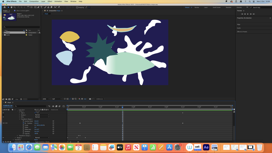Viewport: 272px width, 153px height.
Task: Select the Puppet Pin tool
Action: point(59,7)
